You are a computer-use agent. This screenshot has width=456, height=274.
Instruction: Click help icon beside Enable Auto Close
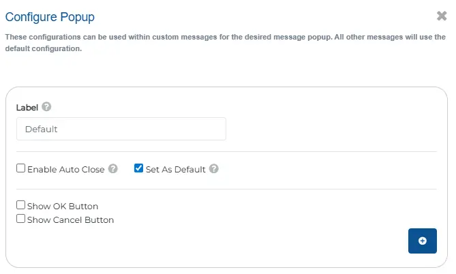(x=113, y=169)
